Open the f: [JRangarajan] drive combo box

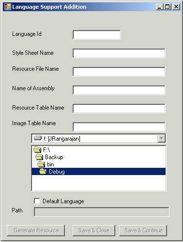(99, 138)
